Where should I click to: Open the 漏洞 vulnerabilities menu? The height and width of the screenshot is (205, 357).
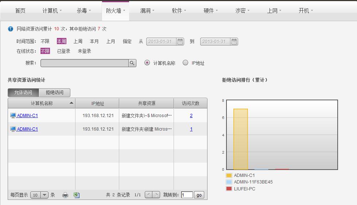(x=147, y=11)
